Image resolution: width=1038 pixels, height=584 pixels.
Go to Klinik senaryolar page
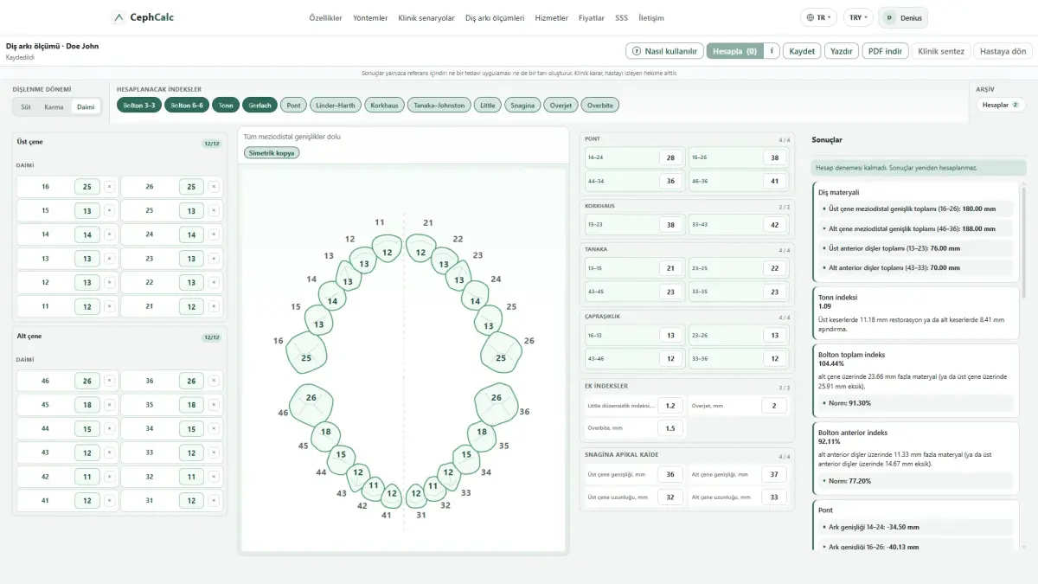426,17
